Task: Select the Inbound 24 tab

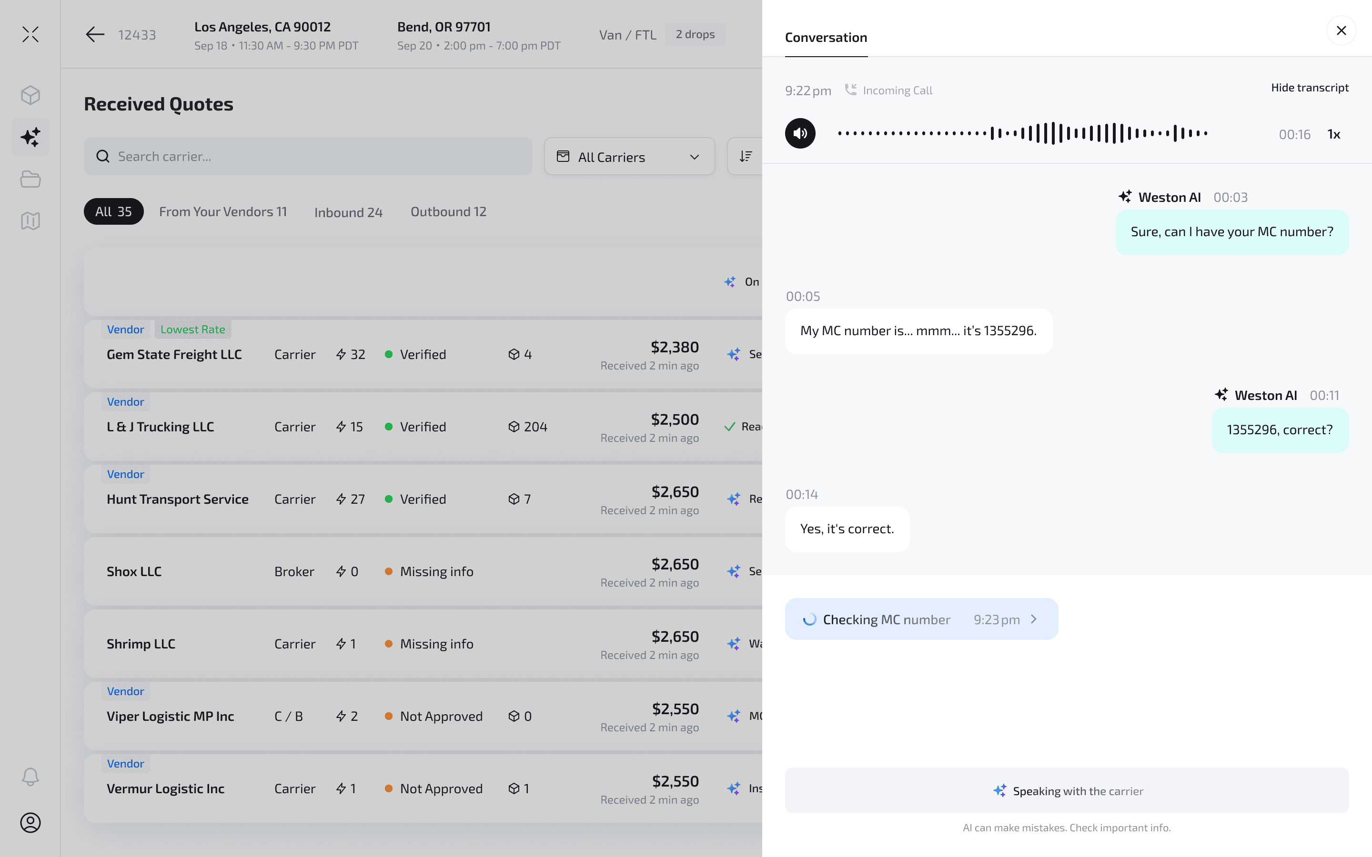Action: click(348, 212)
